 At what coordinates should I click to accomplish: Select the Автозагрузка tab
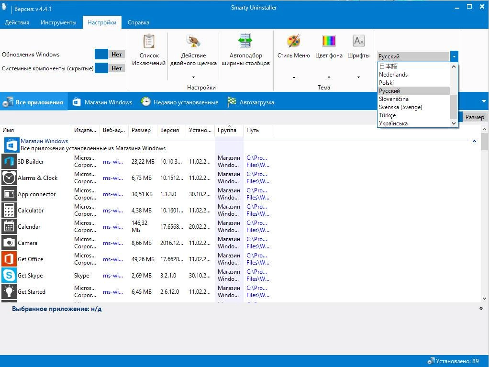point(251,102)
